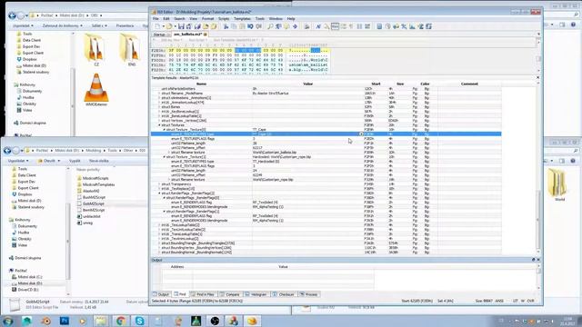Click the blue Goto arrow toolbar icon
The height and width of the screenshot is (327, 582).
click(x=295, y=26)
